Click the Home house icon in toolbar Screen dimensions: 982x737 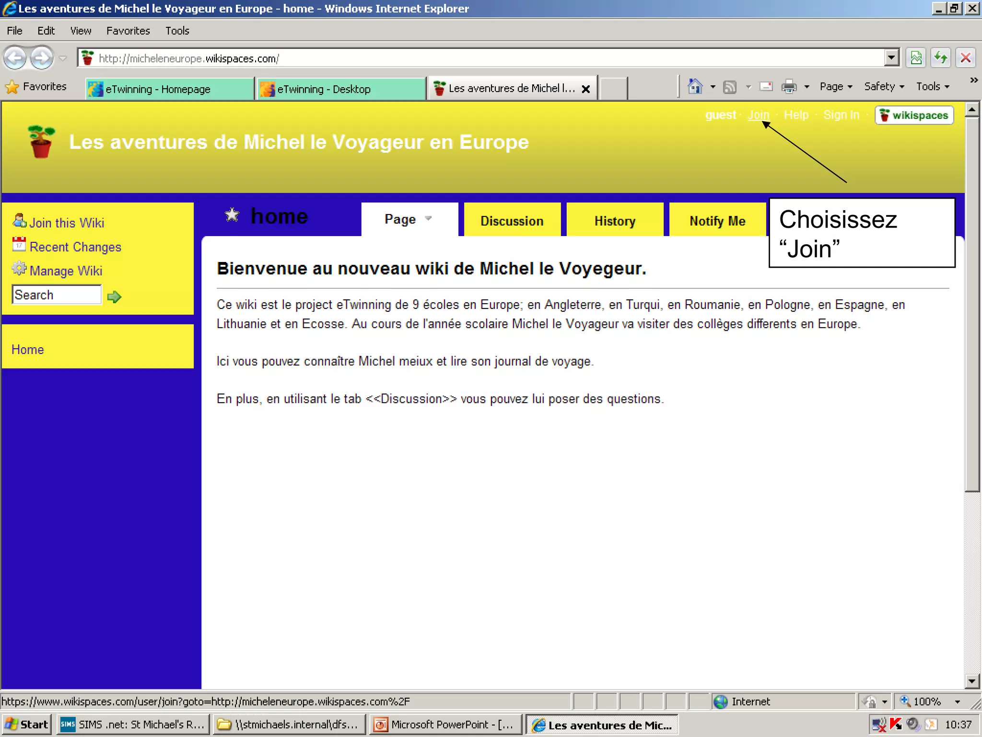(695, 87)
